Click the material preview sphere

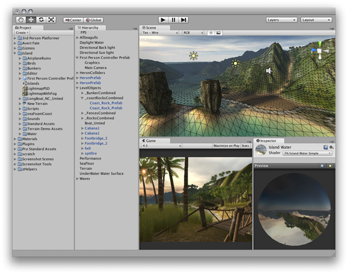[294, 209]
